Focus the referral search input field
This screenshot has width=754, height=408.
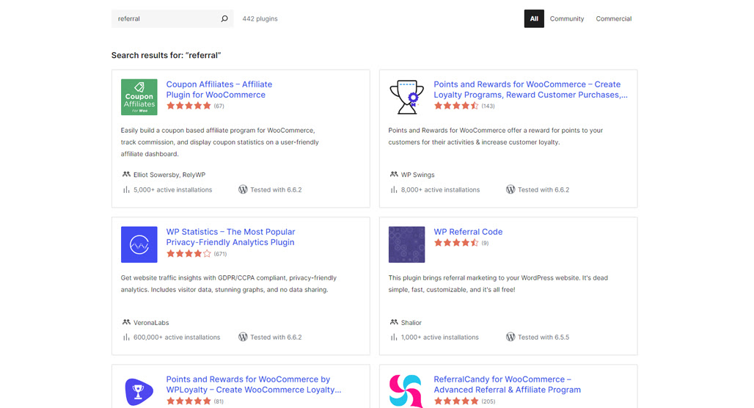[x=166, y=19]
